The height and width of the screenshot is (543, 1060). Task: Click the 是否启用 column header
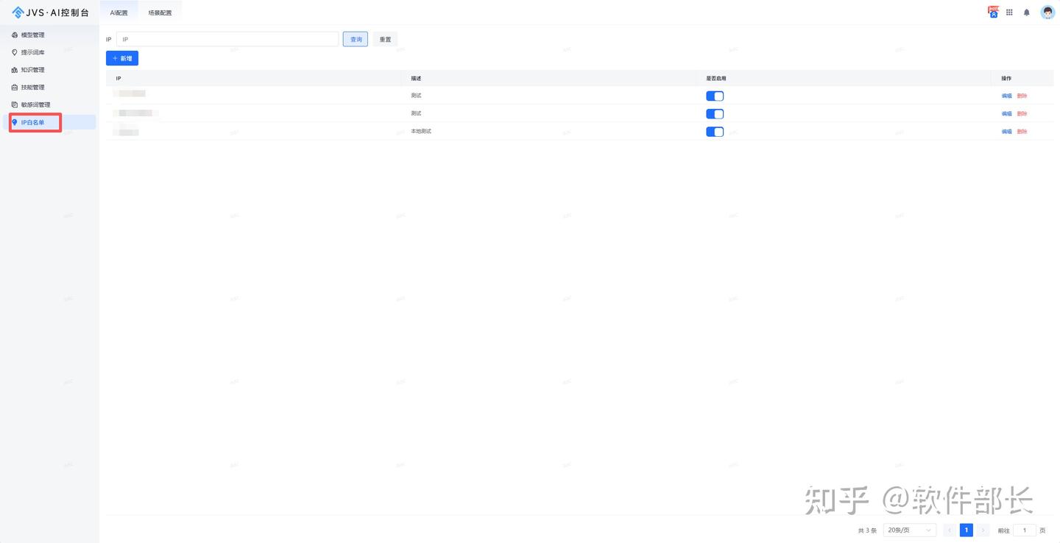[x=716, y=78]
